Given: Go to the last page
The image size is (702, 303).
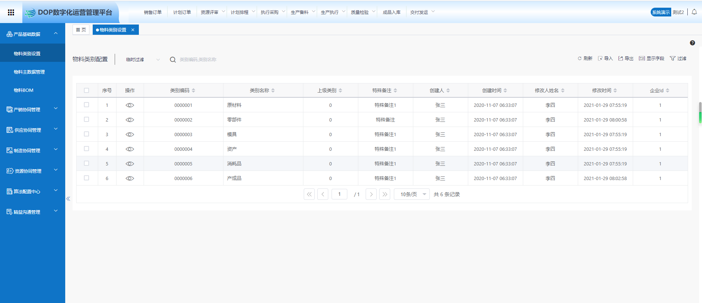Looking at the screenshot, I should 385,194.
